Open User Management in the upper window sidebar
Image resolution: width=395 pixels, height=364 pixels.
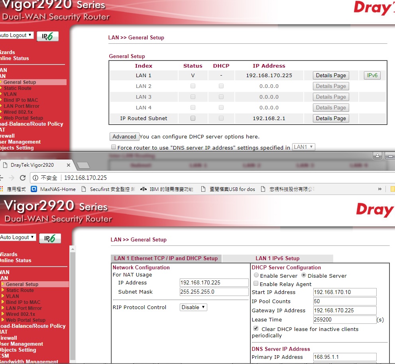(x=20, y=142)
